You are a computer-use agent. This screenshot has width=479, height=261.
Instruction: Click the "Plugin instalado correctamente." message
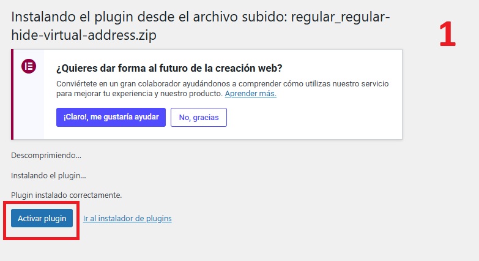tap(67, 195)
